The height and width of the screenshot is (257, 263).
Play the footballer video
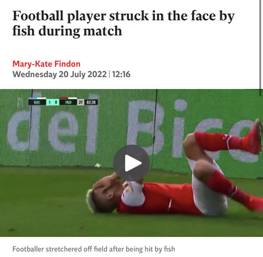(x=131, y=163)
